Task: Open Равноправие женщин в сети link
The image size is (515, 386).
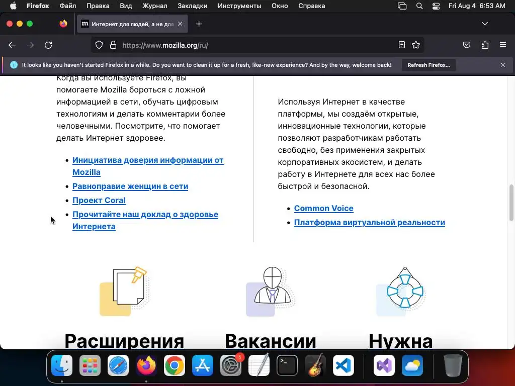Action: [130, 186]
